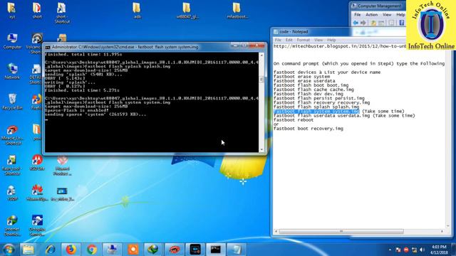
Task: Switch to cmd window in taskbar
Action: [216, 250]
